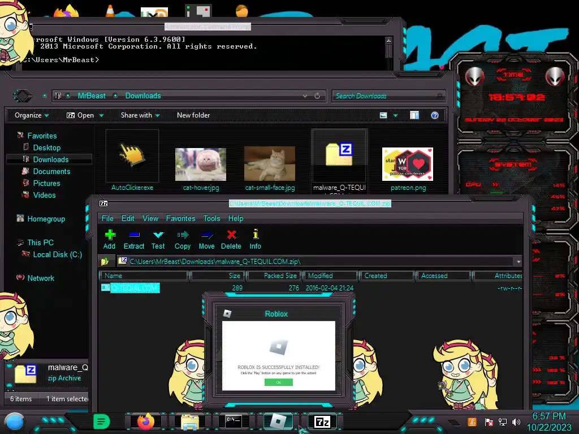Switch to Command Prompt taskbar icon
The image size is (579, 434).
(234, 421)
